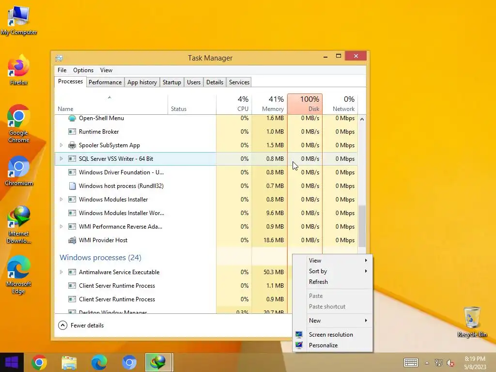Viewport: 496px width, 372px height.
Task: Expand the Spooler SubSystem App process
Action: (61, 145)
